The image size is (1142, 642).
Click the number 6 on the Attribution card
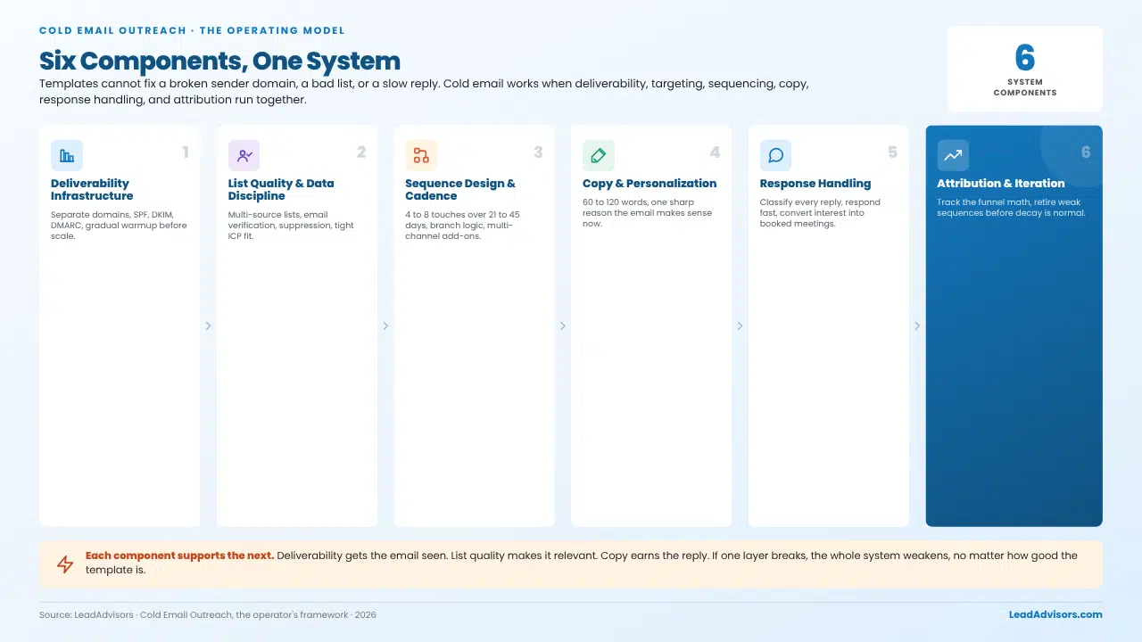click(x=1086, y=152)
